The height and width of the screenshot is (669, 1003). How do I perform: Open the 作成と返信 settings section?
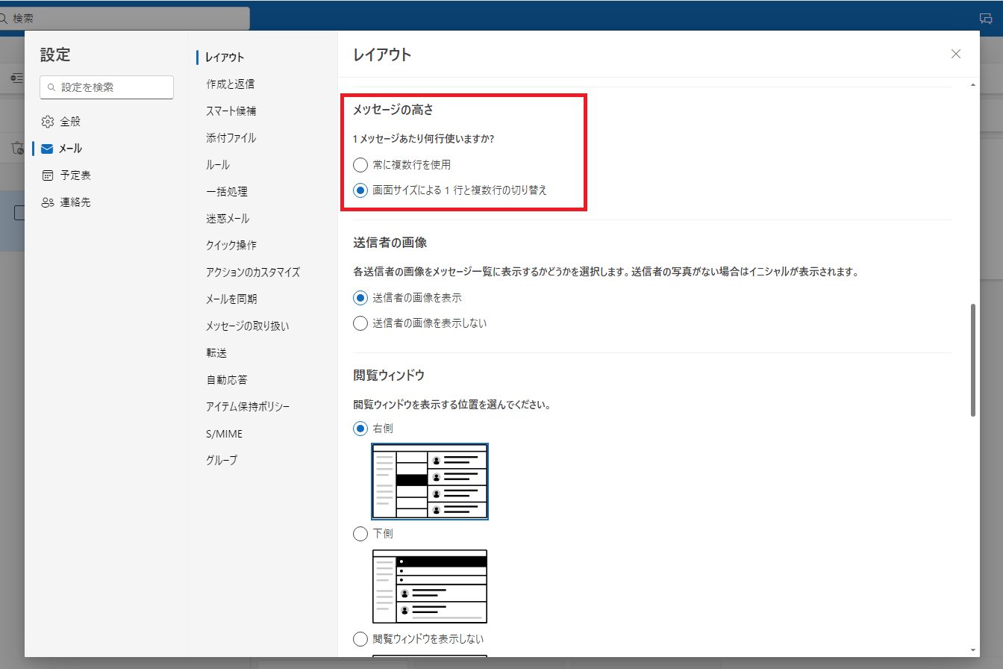(x=229, y=84)
